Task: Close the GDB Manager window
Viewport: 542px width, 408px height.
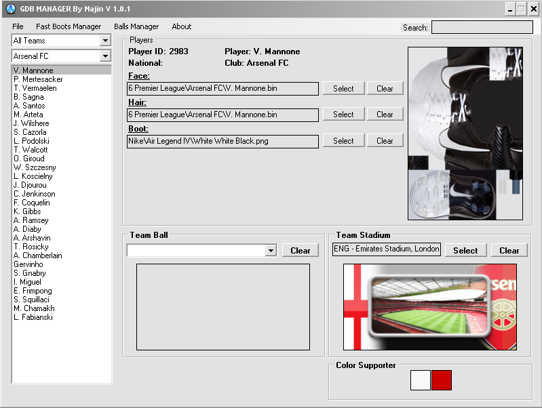Action: [534, 9]
